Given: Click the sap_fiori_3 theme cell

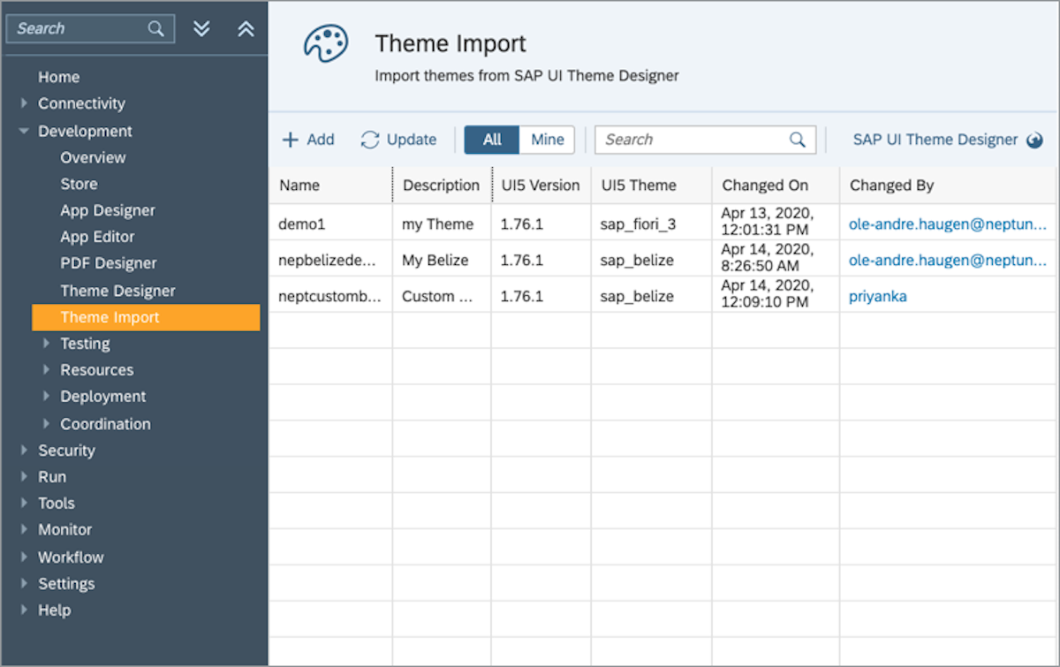Looking at the screenshot, I should pyautogui.click(x=651, y=224).
